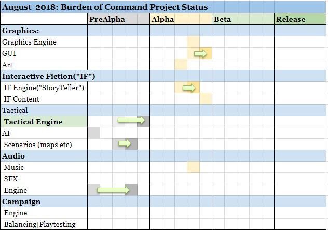Select the SFX row label
This screenshot has width=328, height=230.
coord(11,179)
